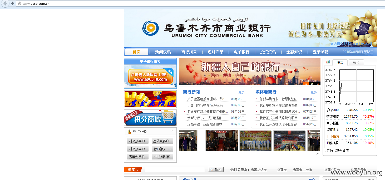Expand 热点业务 with its double arrow

coord(172,132)
